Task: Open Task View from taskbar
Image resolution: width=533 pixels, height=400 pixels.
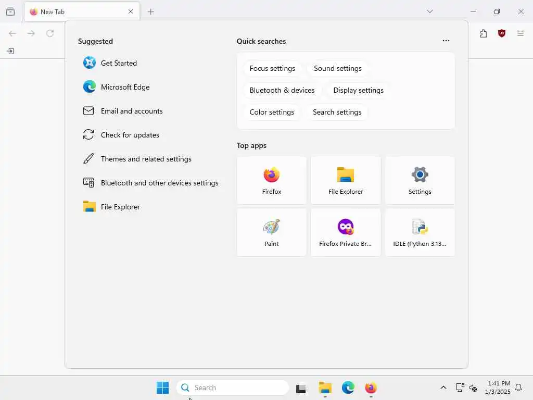Action: coord(301,387)
